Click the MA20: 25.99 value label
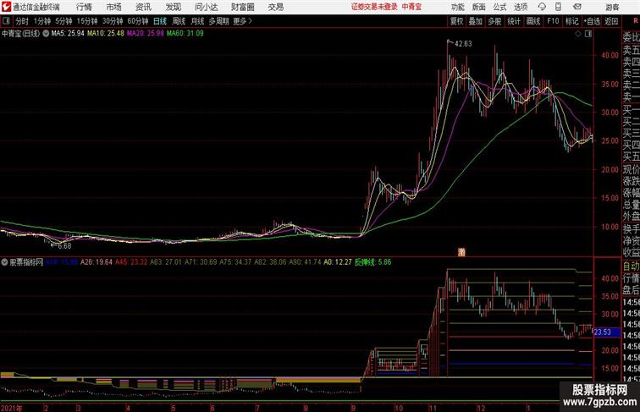The width and height of the screenshot is (640, 412). click(146, 34)
